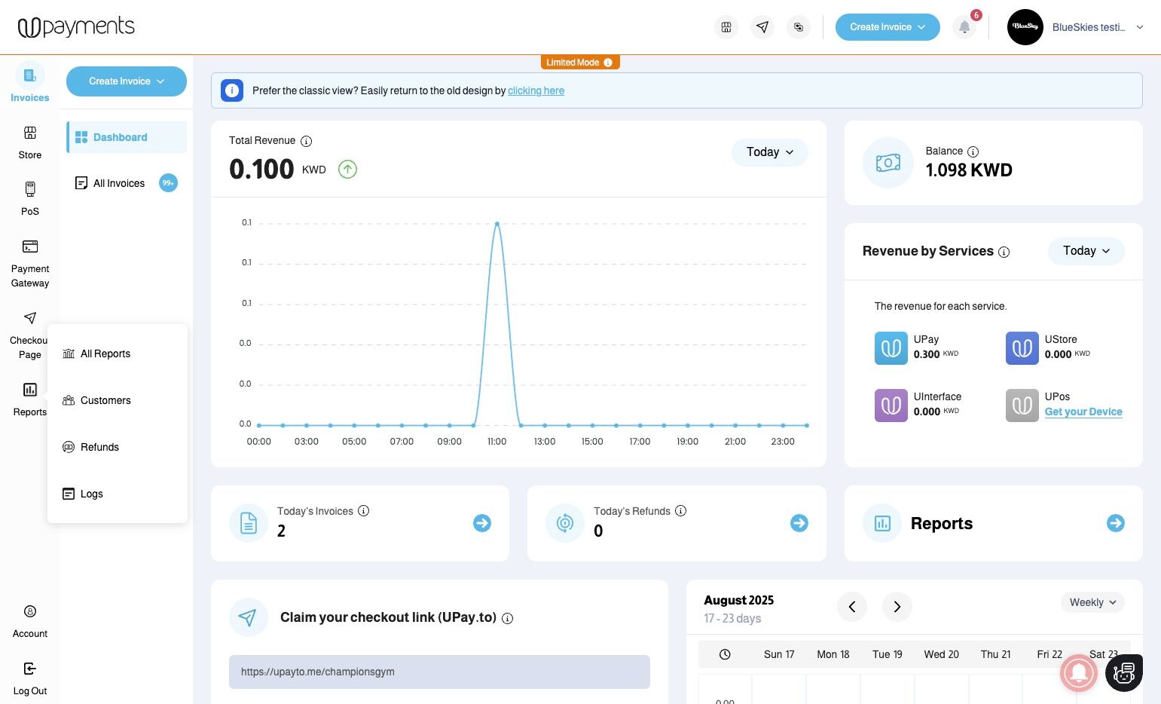The height and width of the screenshot is (704, 1161).
Task: Expand the Total Revenue Today dropdown
Action: 770,152
